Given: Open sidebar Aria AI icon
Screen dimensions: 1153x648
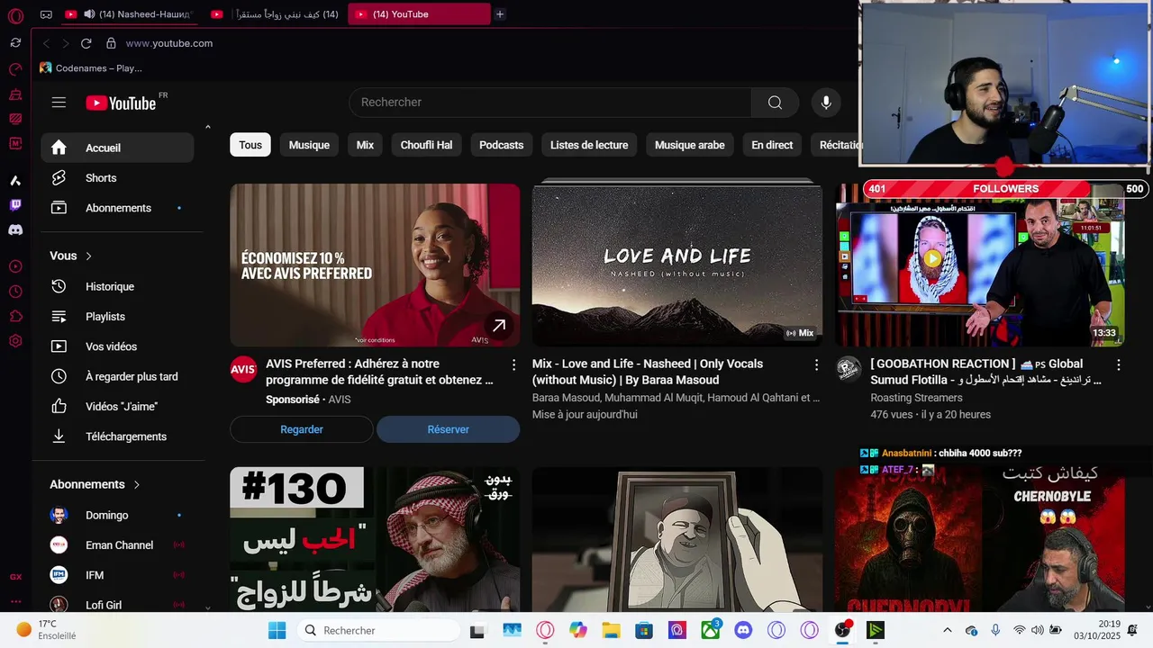Looking at the screenshot, I should point(15,181).
